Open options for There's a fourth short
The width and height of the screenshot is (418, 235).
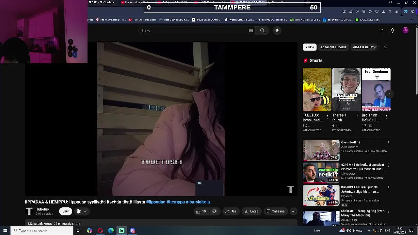357,117
